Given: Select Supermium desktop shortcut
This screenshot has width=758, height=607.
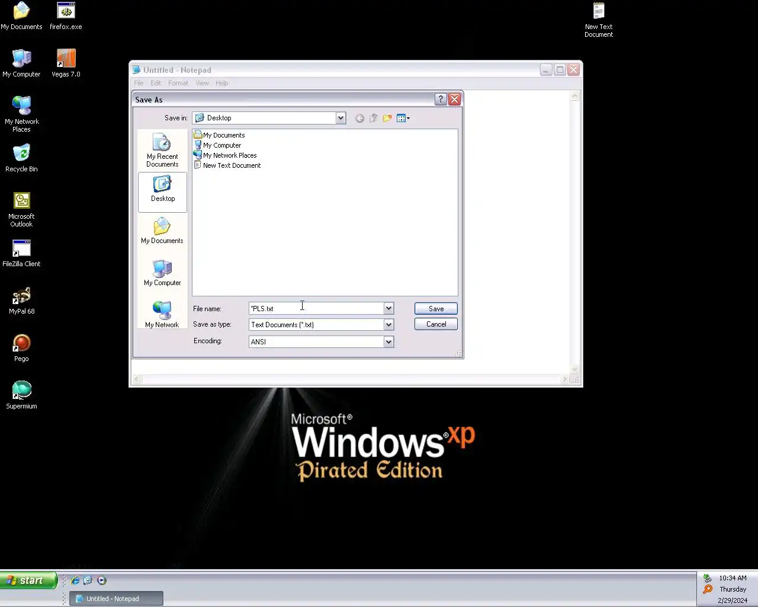Looking at the screenshot, I should pos(21,395).
